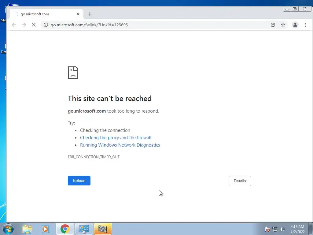Click the Chrome forward arrow

tap(24, 25)
